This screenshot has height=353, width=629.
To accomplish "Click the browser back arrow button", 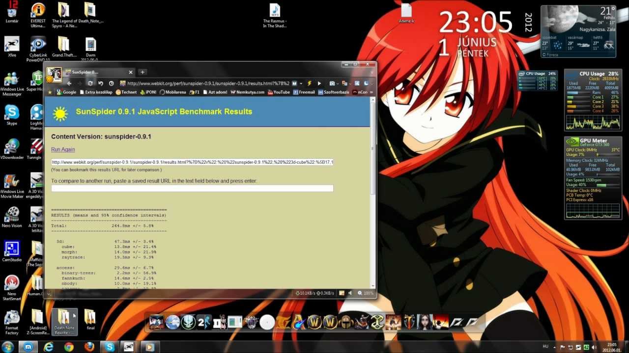I will [69, 83].
